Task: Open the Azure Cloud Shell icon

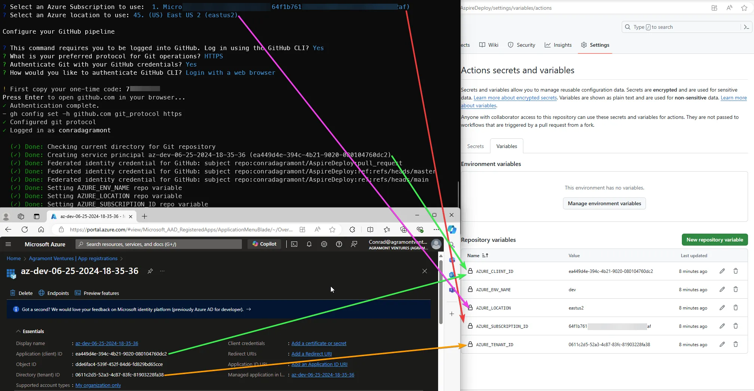Action: [x=294, y=244]
